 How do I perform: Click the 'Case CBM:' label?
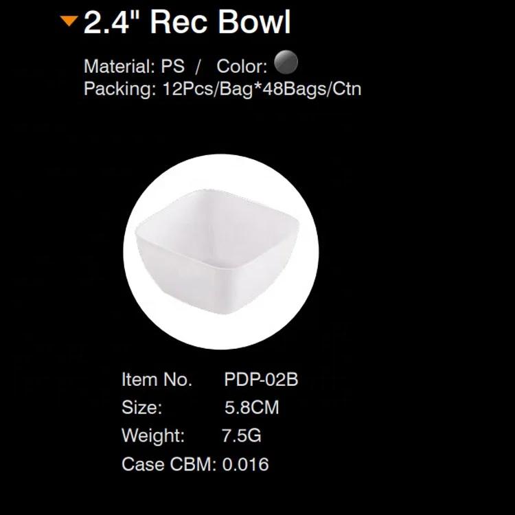[x=169, y=464]
